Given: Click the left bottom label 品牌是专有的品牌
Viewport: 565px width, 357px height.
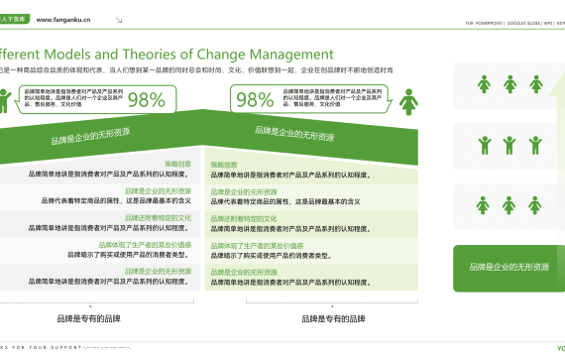Looking at the screenshot, I should pos(89,318).
